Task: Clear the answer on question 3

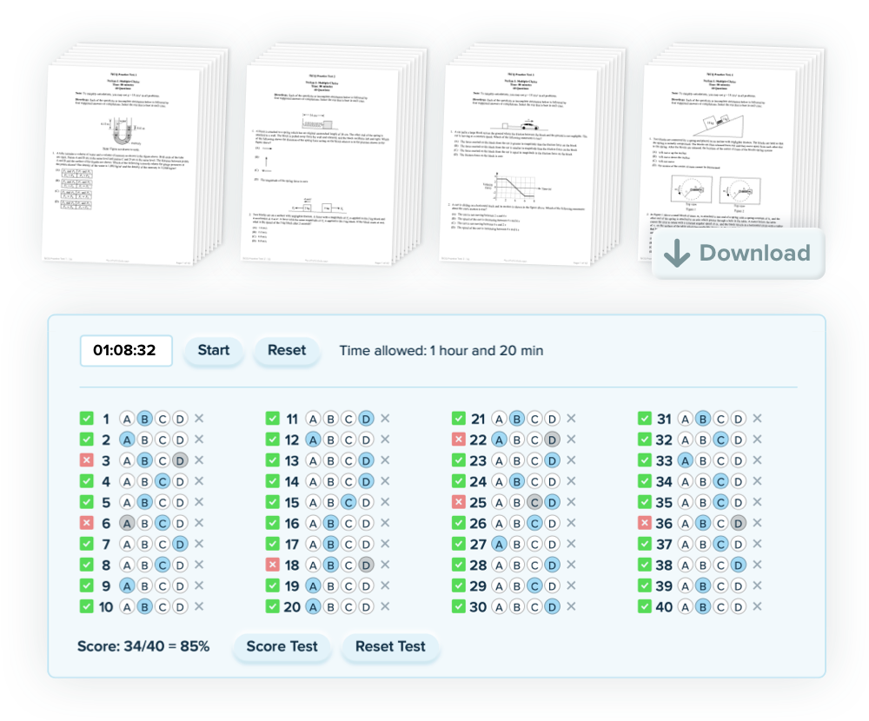Action: [x=199, y=460]
